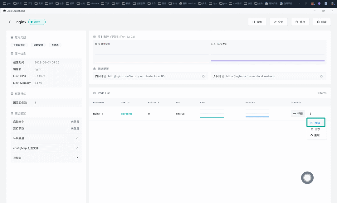This screenshot has width=337, height=203.
Task: Expand the 存储卷 storage section
Action: click(x=46, y=158)
